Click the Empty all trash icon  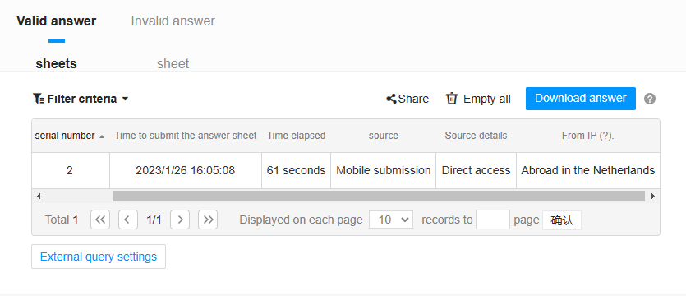pyautogui.click(x=452, y=99)
